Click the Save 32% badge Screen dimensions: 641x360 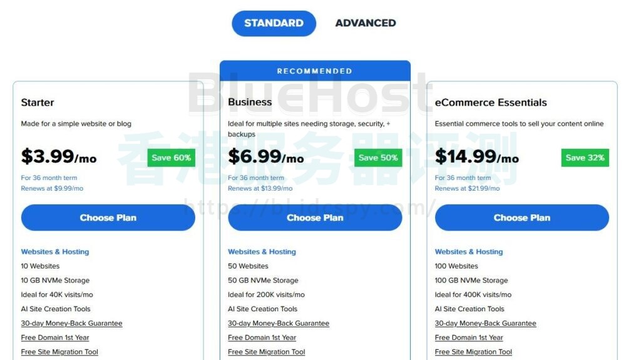click(x=585, y=157)
